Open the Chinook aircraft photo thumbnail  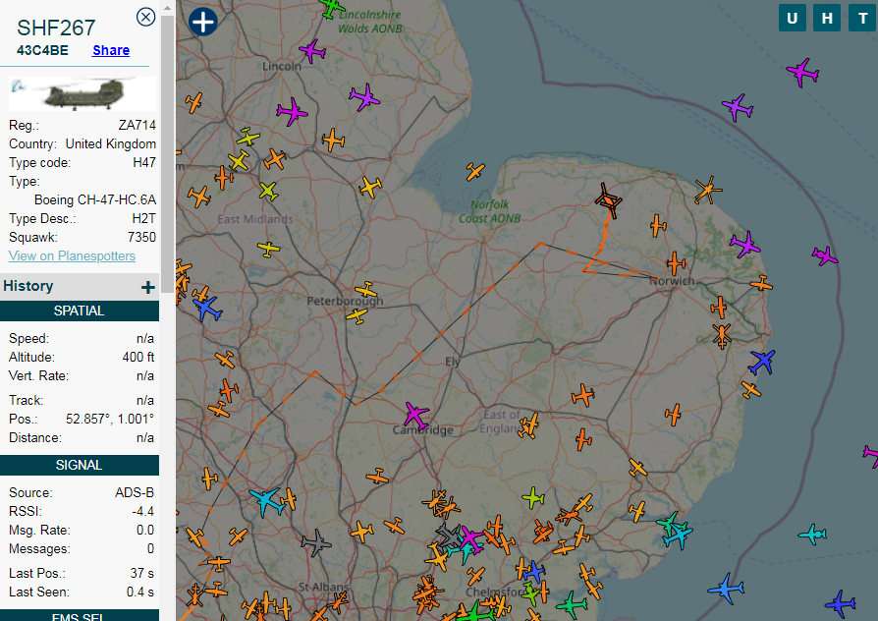pyautogui.click(x=82, y=93)
